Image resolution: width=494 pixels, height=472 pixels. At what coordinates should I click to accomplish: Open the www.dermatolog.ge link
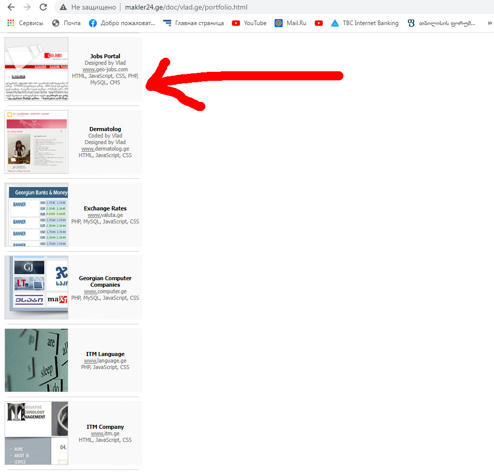pyautogui.click(x=105, y=149)
